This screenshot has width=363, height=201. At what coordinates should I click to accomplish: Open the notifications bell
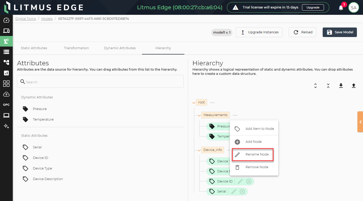click(341, 7)
